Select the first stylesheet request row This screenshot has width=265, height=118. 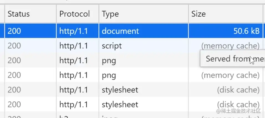tap(120, 90)
